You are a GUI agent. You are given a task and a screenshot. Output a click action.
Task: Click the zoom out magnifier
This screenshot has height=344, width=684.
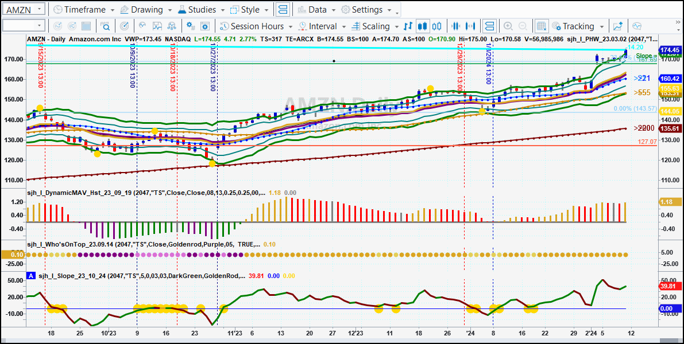pyautogui.click(x=523, y=26)
